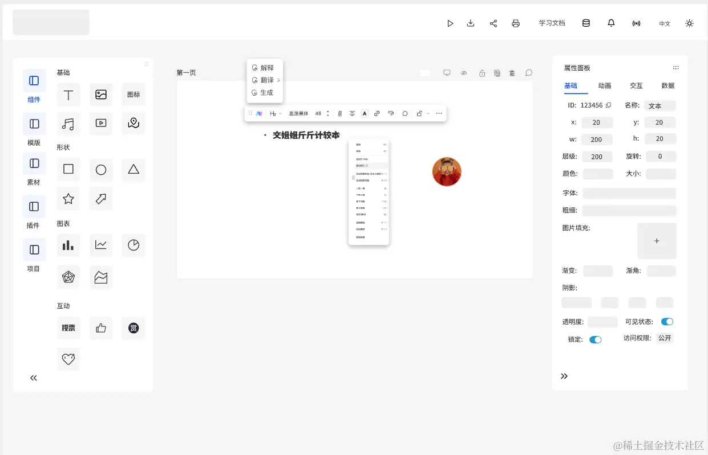Viewport: 708px width, 455px height.
Task: Add a text (T) component
Action: (x=68, y=95)
